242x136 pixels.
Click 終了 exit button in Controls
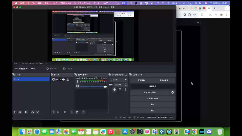click(x=153, y=110)
